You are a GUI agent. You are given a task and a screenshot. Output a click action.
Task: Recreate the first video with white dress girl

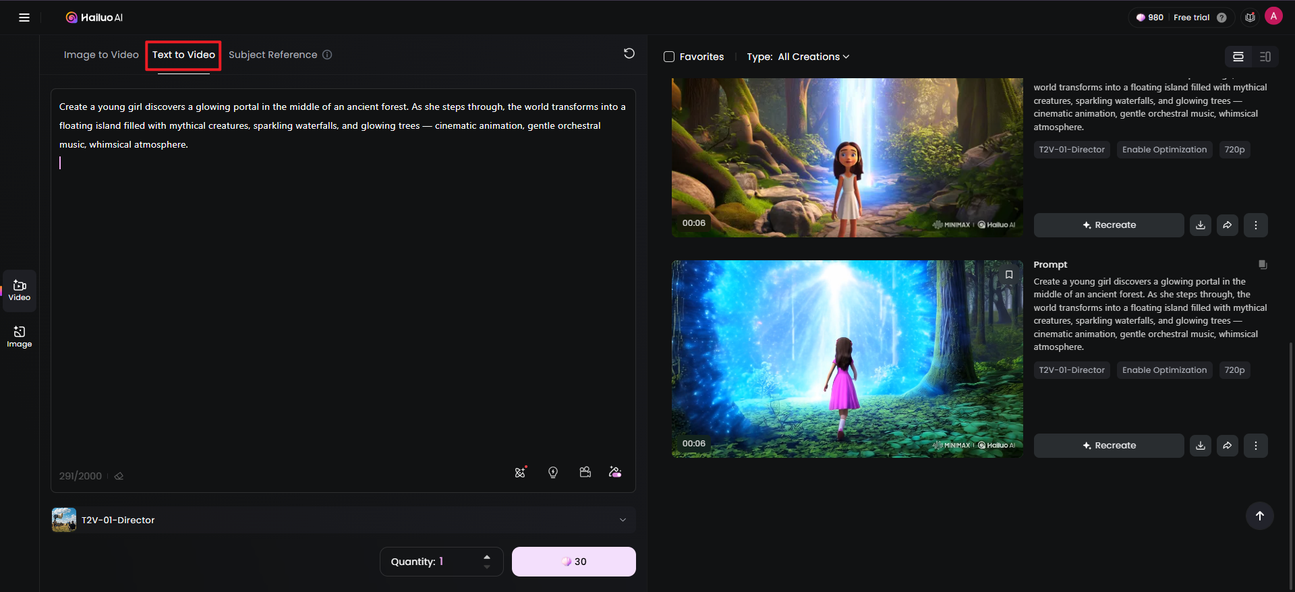coord(1109,225)
